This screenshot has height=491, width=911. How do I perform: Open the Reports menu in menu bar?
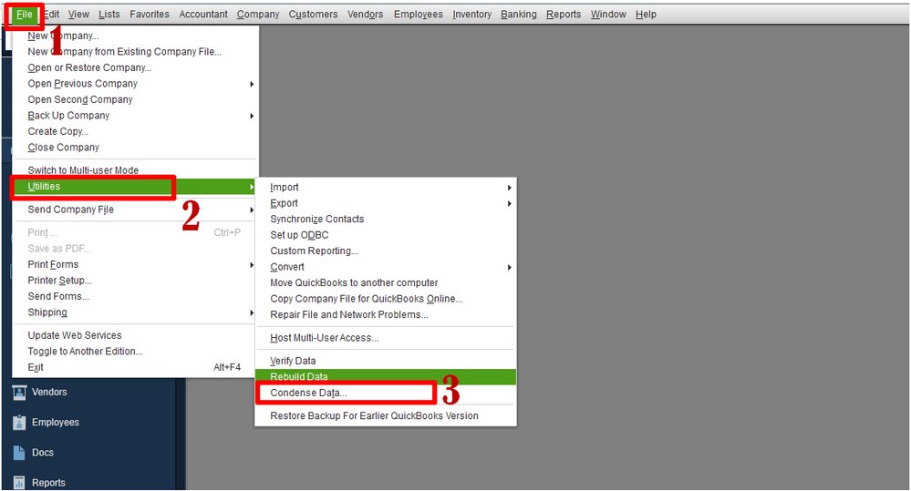tap(564, 15)
